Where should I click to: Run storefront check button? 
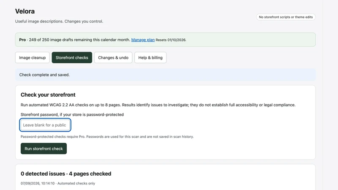click(44, 149)
